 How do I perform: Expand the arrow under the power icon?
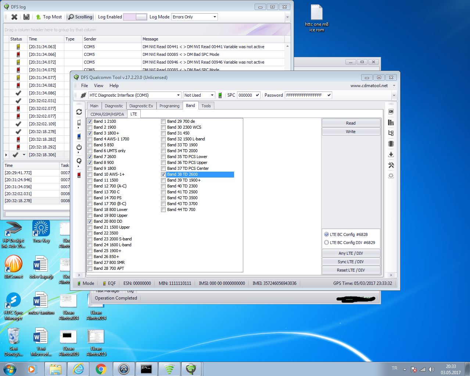point(79,153)
